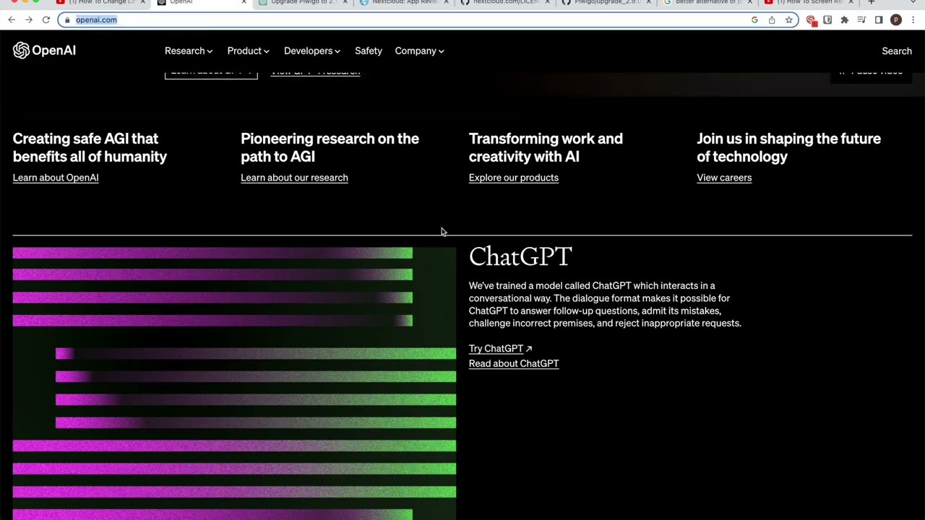Expand the Product dropdown menu
Screen dimensions: 925x520
pos(248,51)
